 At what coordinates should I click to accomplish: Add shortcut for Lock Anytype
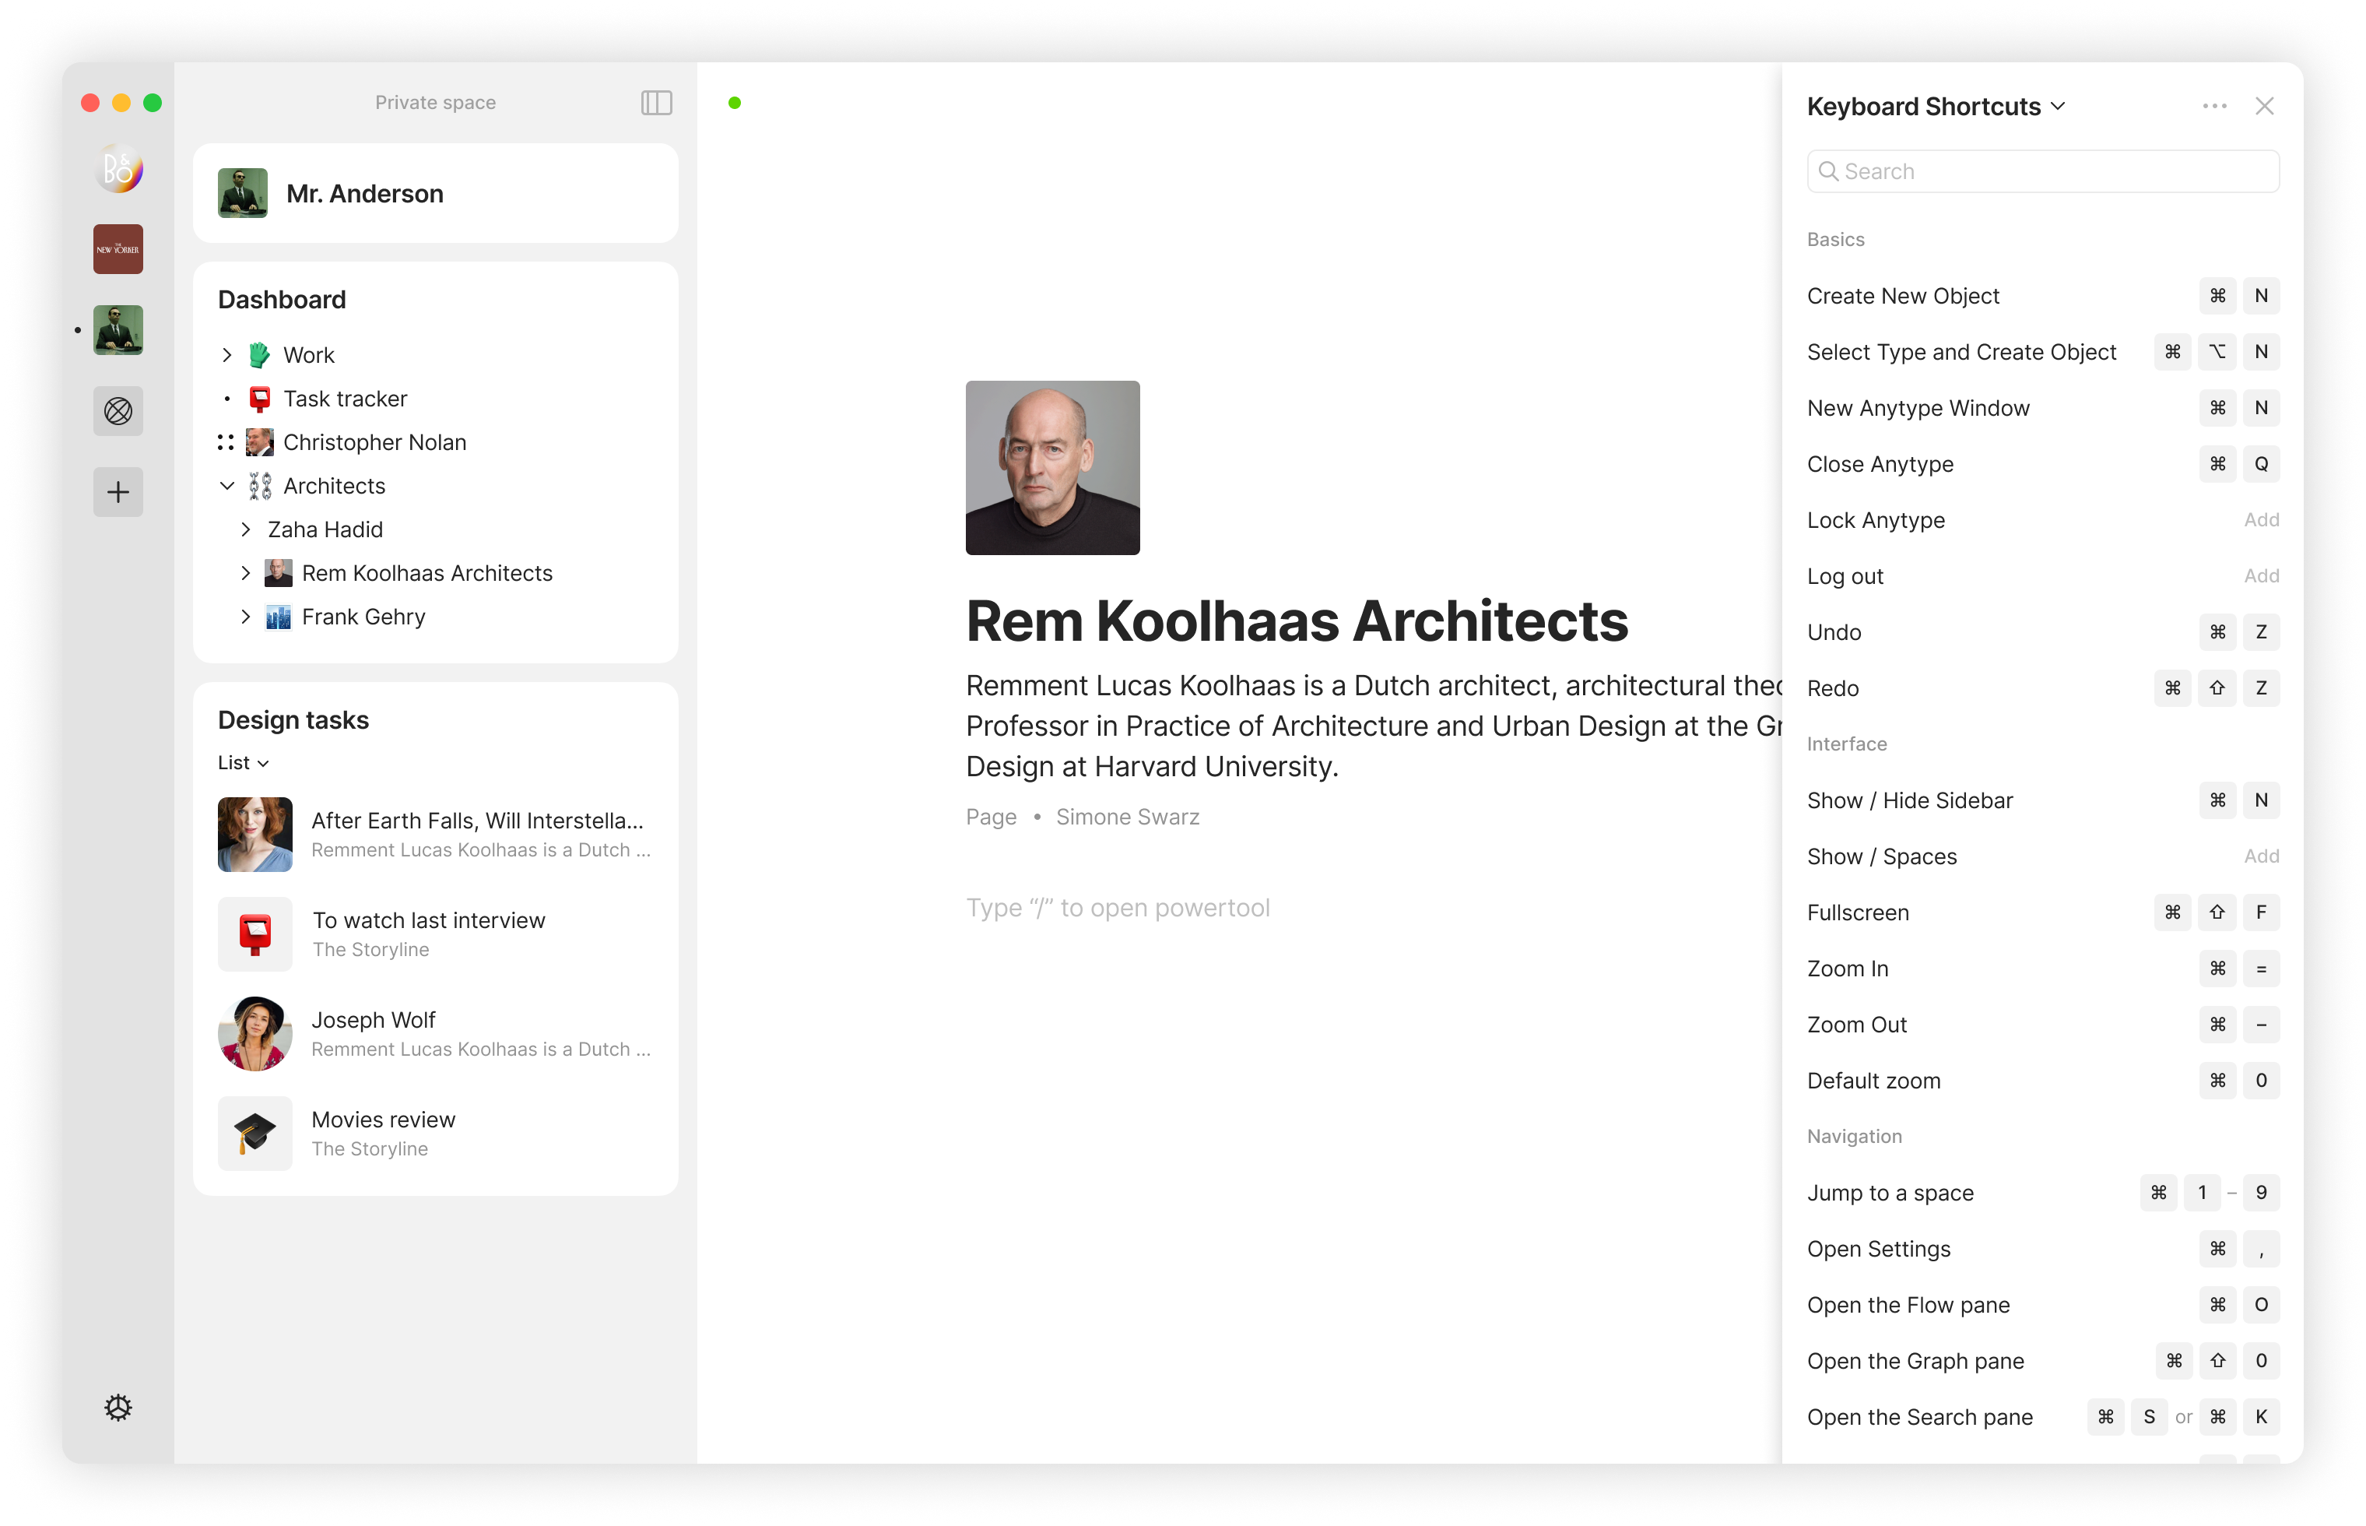pyautogui.click(x=2260, y=520)
